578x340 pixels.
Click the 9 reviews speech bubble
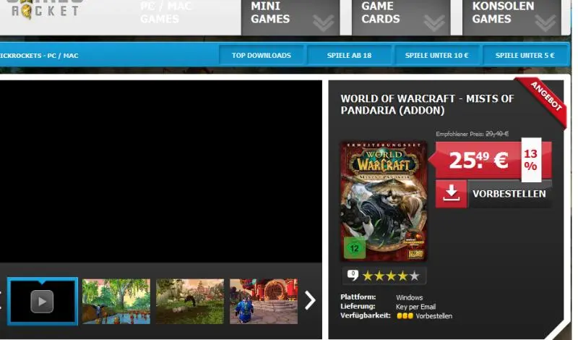coord(353,275)
